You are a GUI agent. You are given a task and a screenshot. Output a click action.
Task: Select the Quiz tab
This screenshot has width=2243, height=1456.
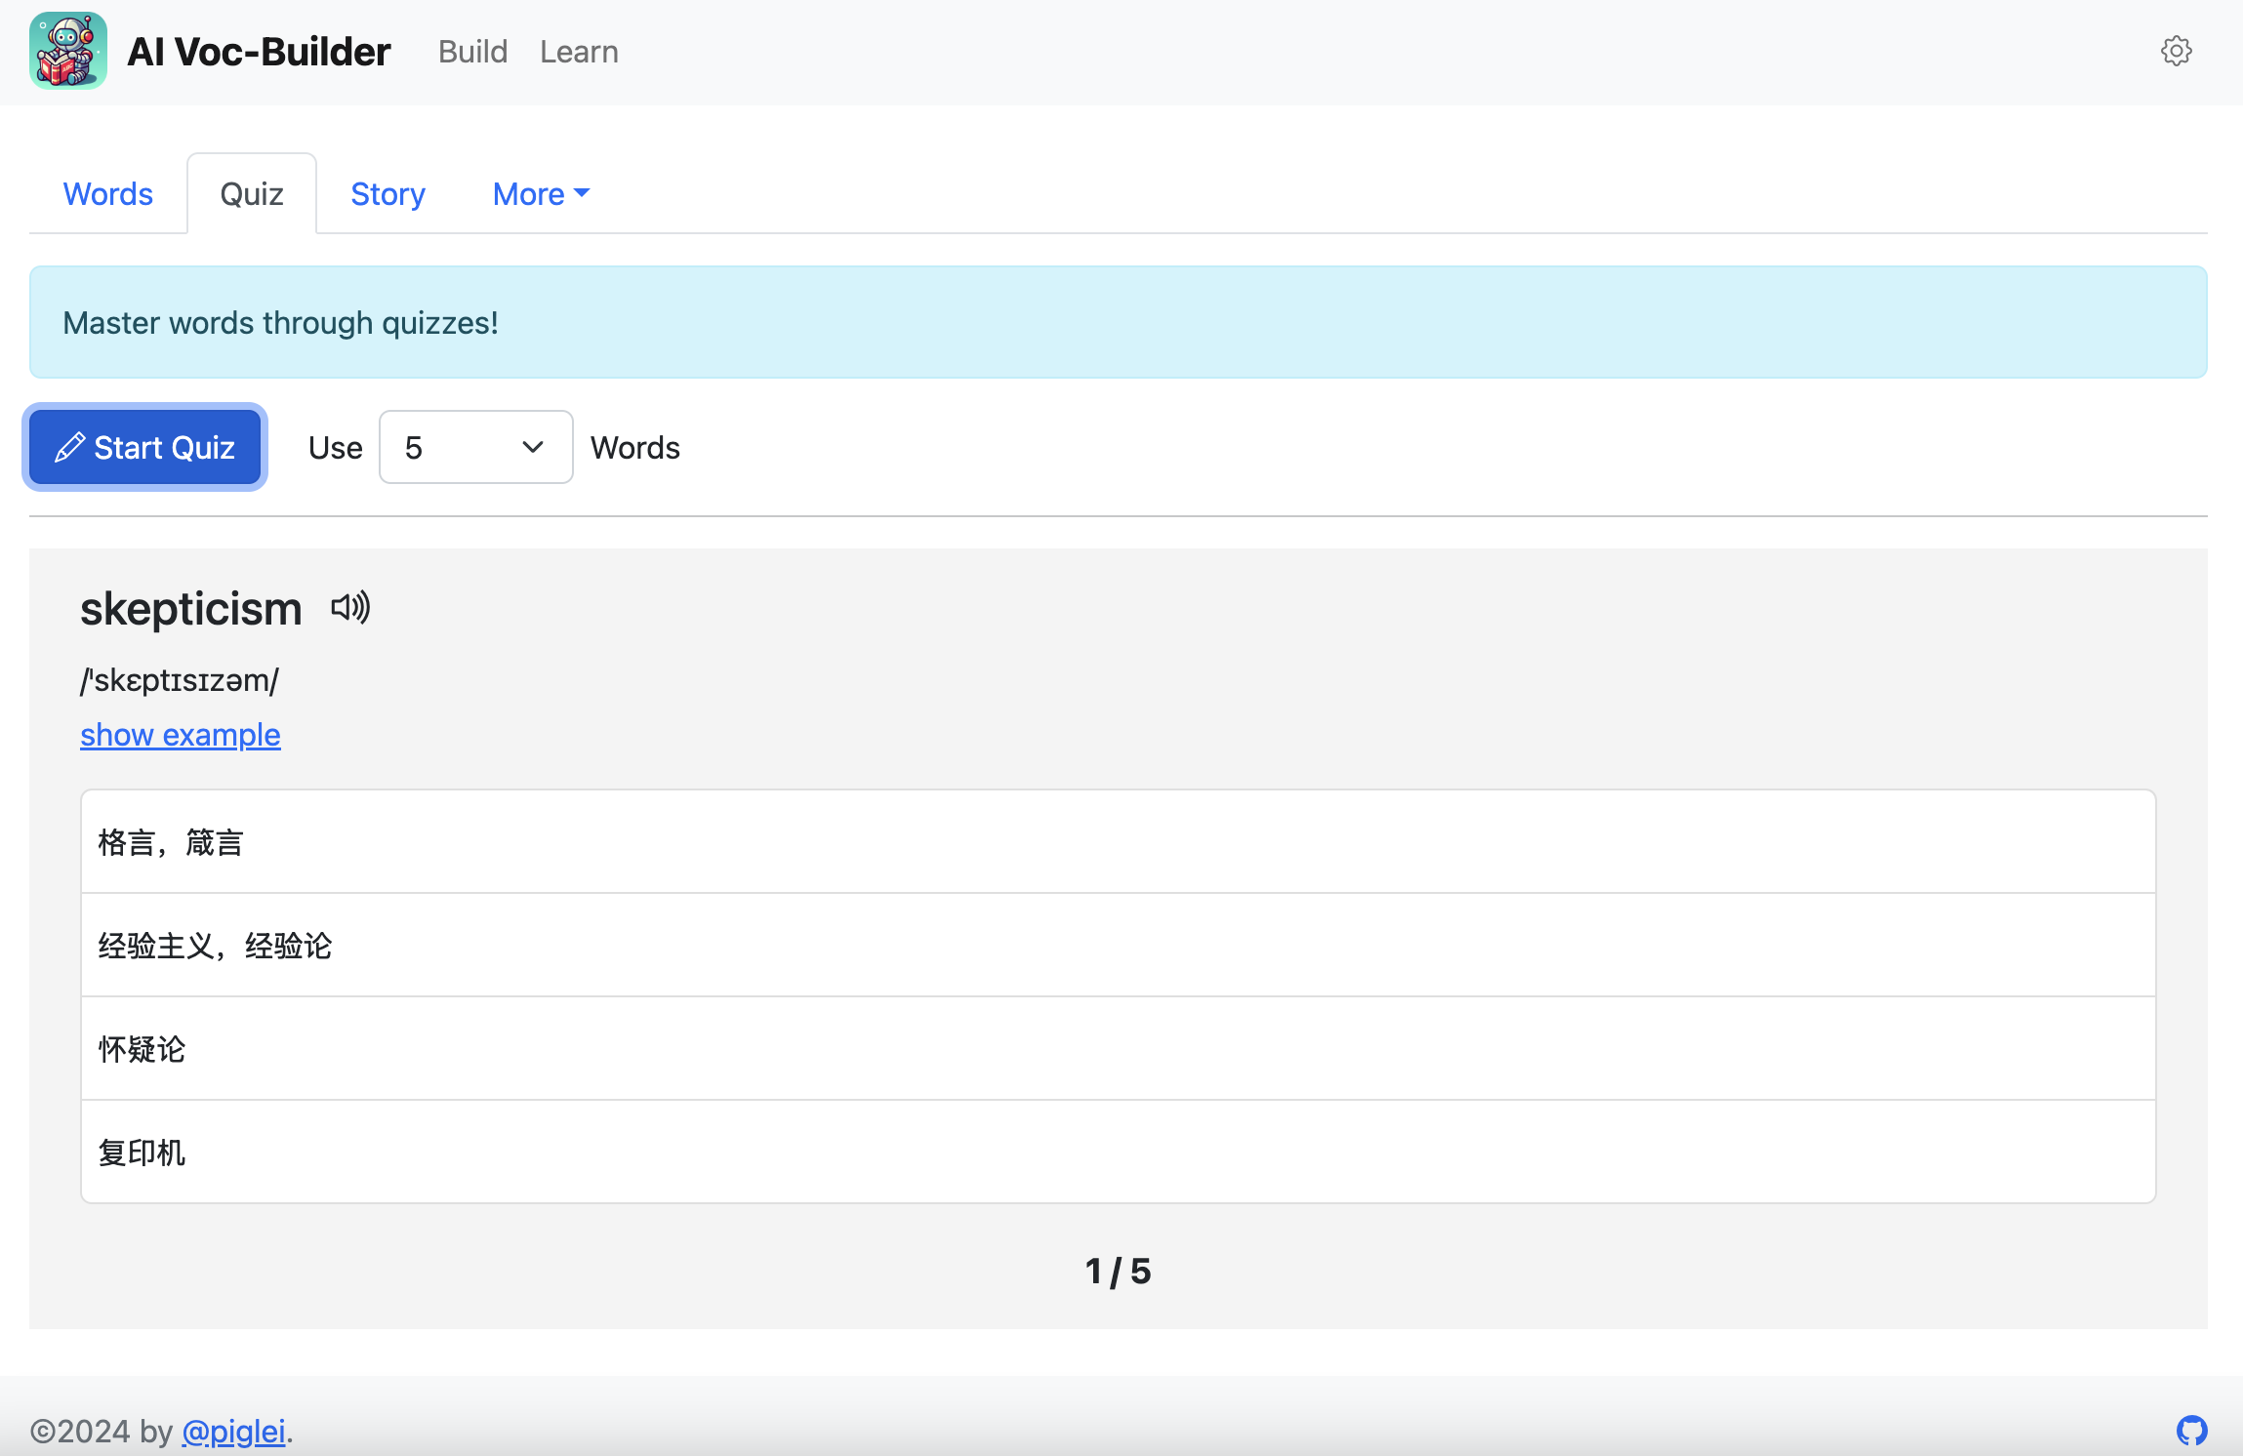coord(252,194)
